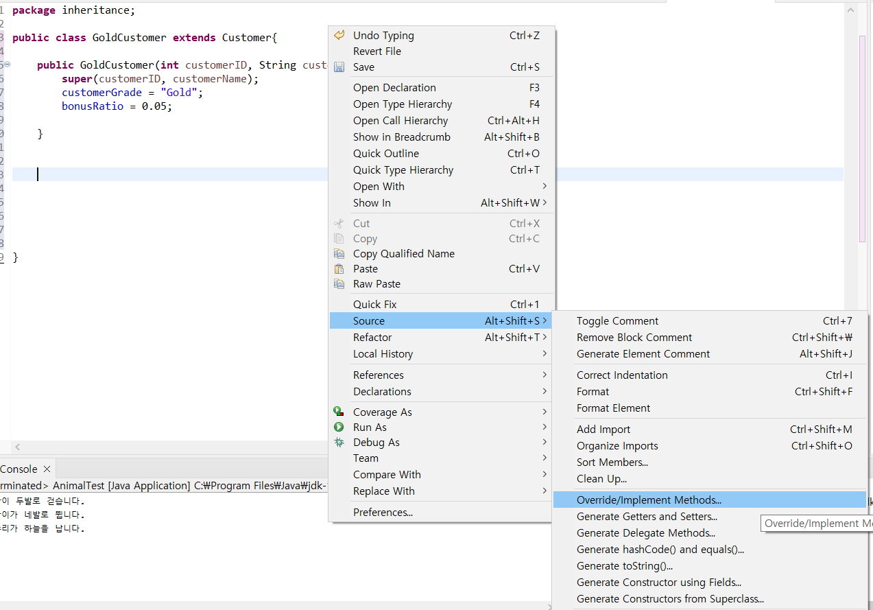
Task: Expand the Compare With submenu arrow
Action: [545, 475]
